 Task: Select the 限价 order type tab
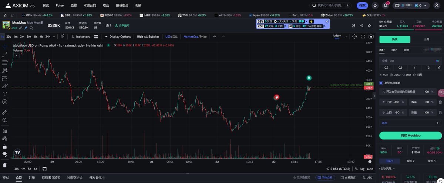(x=394, y=49)
